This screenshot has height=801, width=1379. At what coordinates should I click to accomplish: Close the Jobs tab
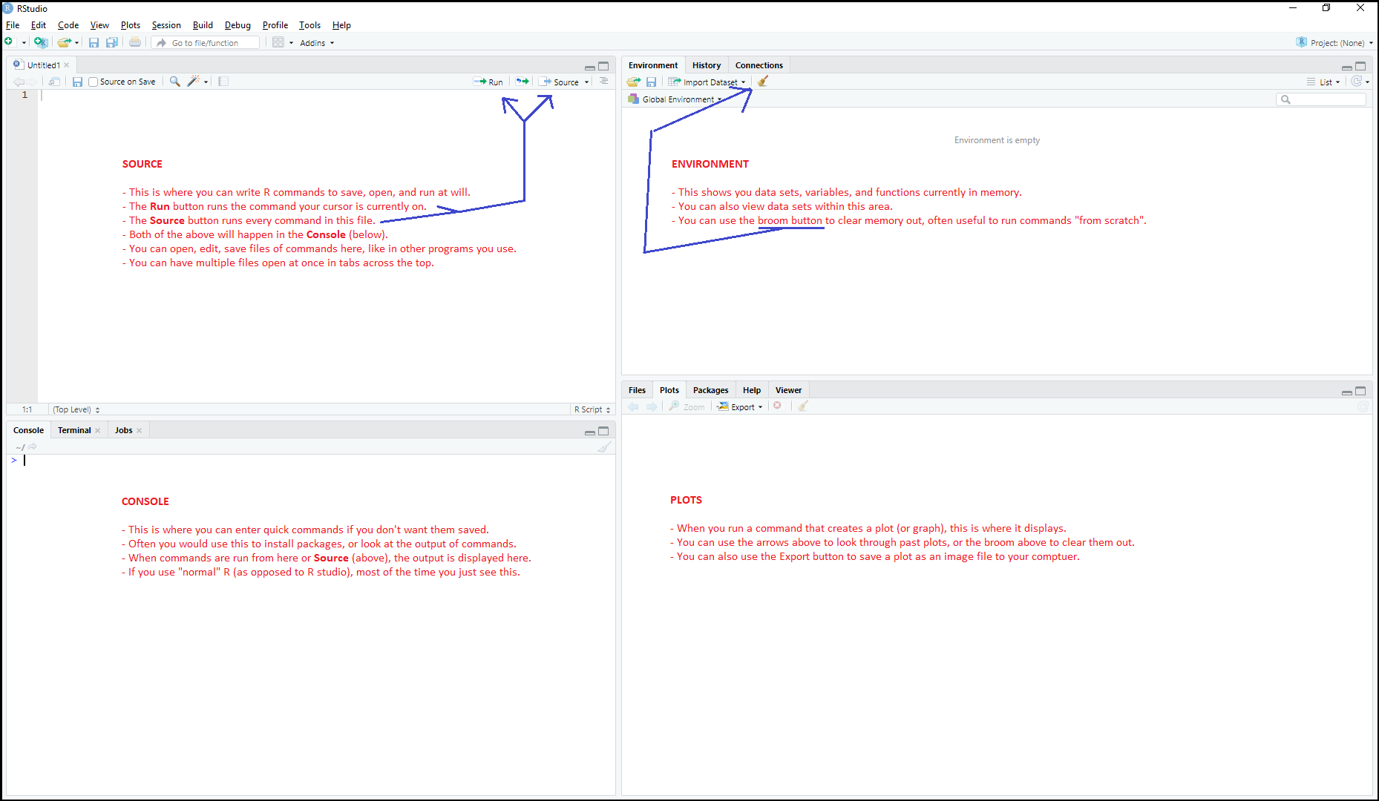(139, 430)
